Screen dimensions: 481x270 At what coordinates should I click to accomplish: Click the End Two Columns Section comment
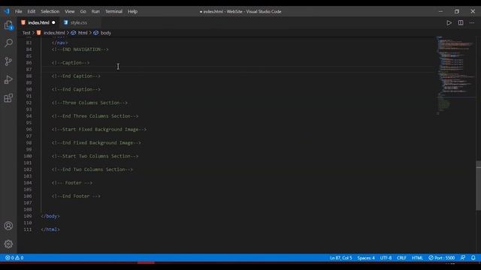(92, 169)
